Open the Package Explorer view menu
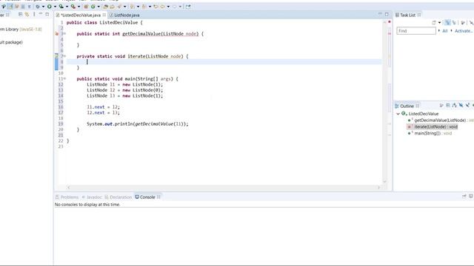 (34, 14)
